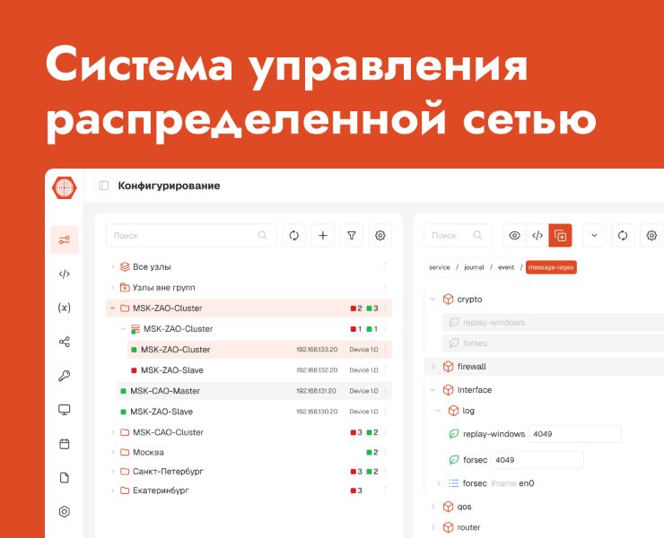Click the router cube icon

coord(448,527)
